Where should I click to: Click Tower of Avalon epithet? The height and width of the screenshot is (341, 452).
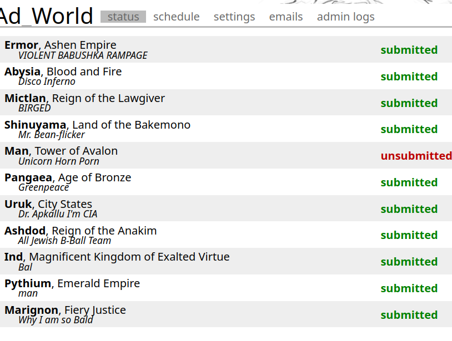[x=76, y=151]
